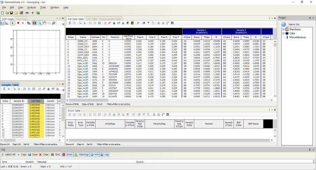
Task: Toggle Info filter in Log panel
Action: (95, 155)
